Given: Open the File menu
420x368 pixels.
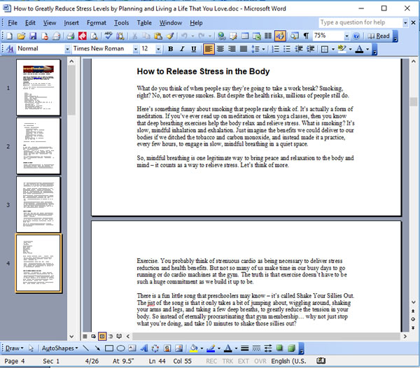Looking at the screenshot, I should click(x=13, y=23).
